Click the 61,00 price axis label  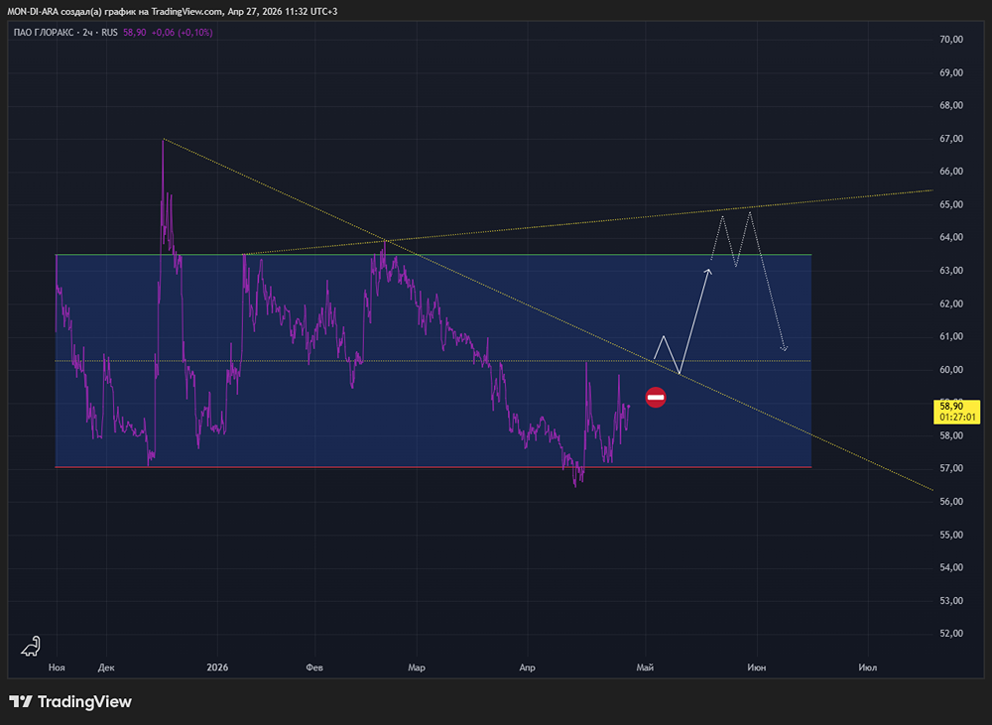(951, 336)
